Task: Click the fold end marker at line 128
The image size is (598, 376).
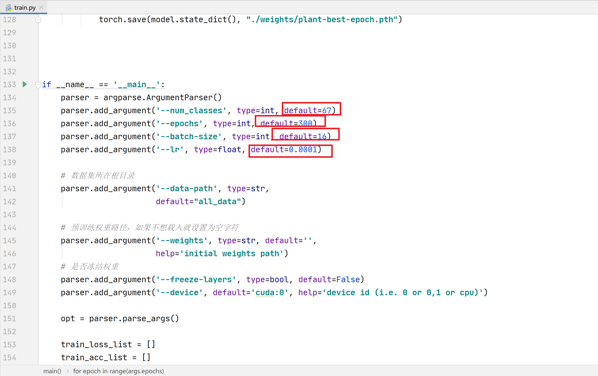Action: tap(38, 19)
